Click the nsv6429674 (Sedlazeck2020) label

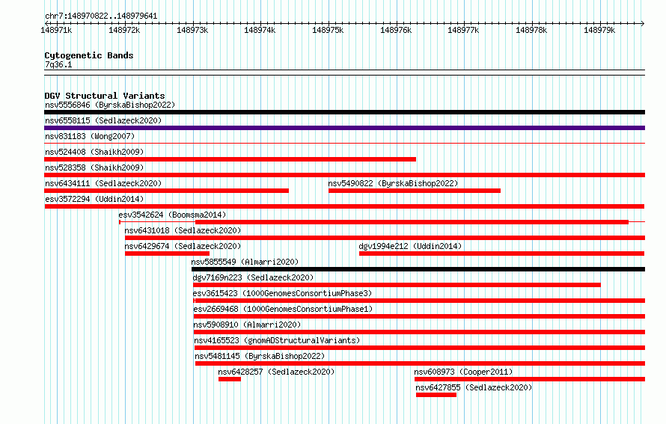click(x=183, y=246)
